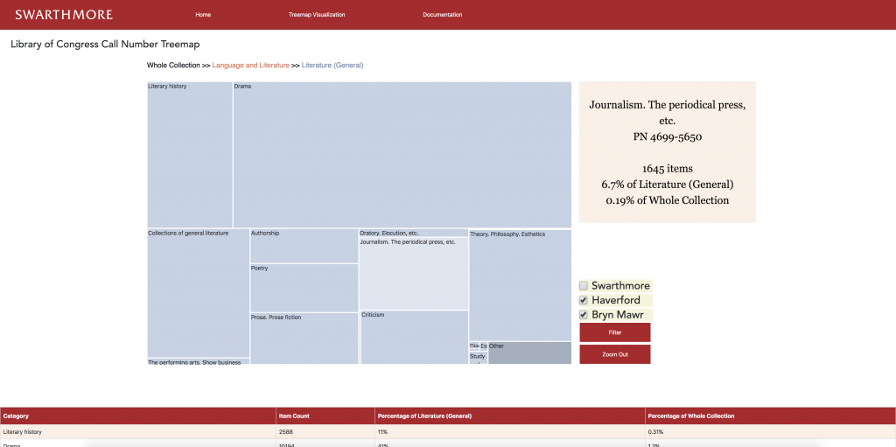
Task: Open the Theory. Philosophy. Esthetics block
Action: point(520,285)
